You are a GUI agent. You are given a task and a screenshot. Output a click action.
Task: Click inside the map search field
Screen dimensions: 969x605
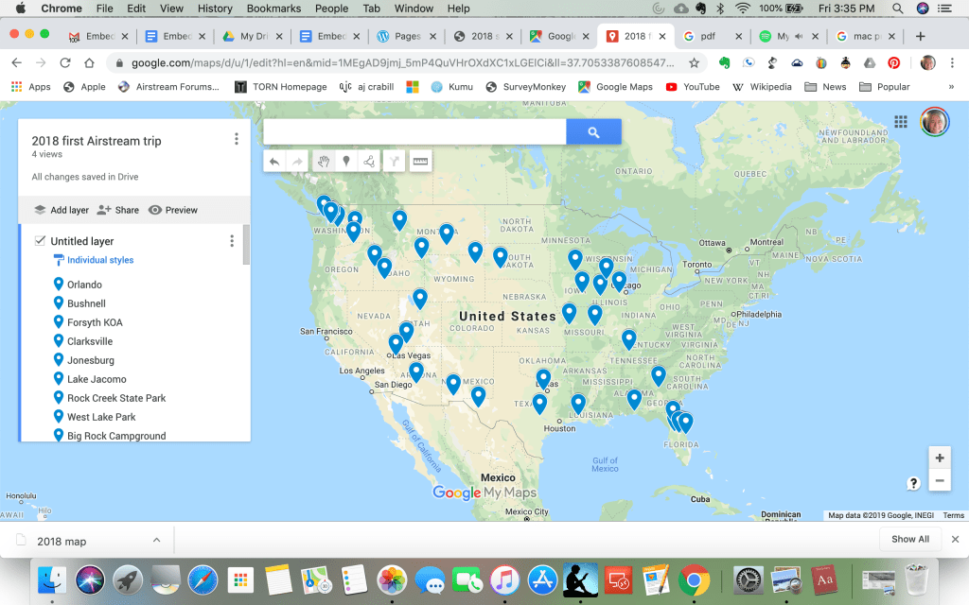(414, 132)
